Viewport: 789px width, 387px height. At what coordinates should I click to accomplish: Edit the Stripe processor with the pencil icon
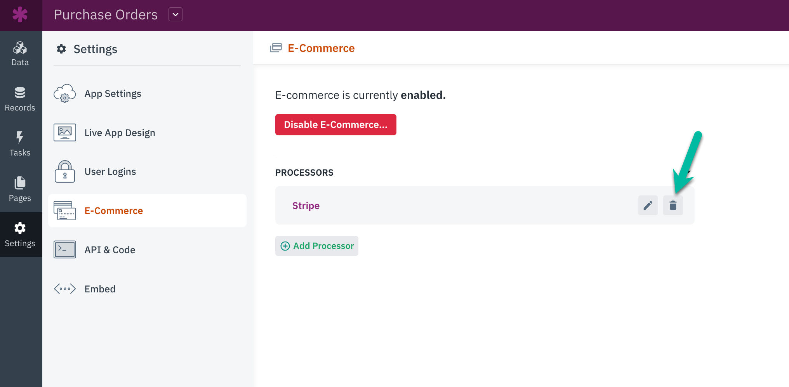pos(648,206)
